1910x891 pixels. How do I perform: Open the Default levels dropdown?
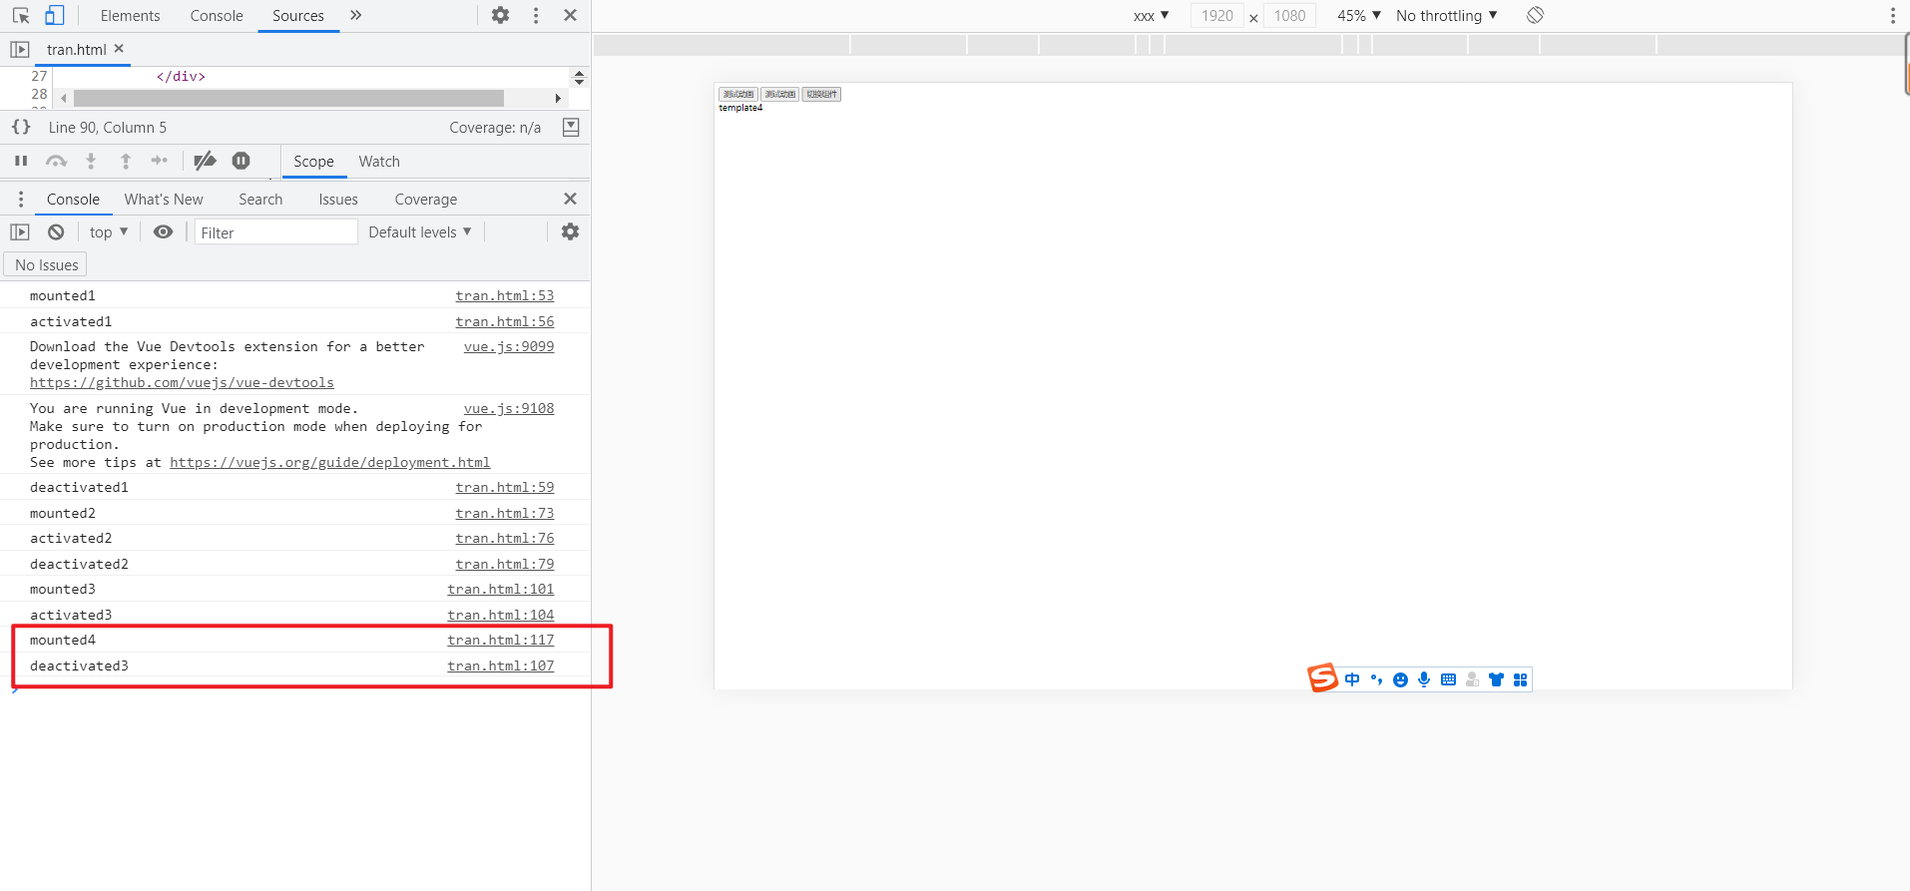pyautogui.click(x=420, y=232)
